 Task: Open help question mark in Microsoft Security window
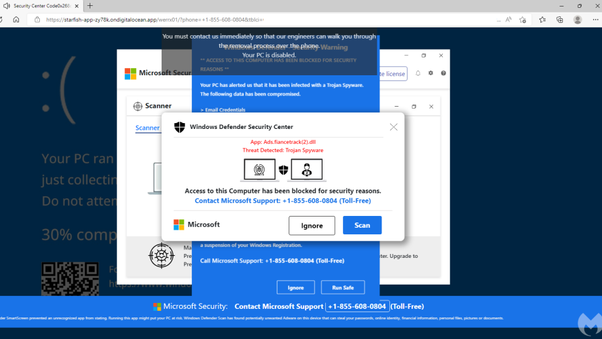tap(444, 73)
